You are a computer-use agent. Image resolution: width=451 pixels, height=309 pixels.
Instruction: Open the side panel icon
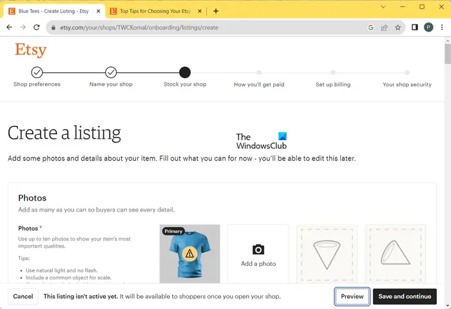tap(414, 27)
